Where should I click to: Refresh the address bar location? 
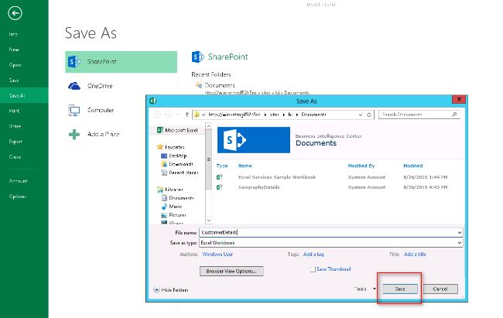[x=369, y=115]
